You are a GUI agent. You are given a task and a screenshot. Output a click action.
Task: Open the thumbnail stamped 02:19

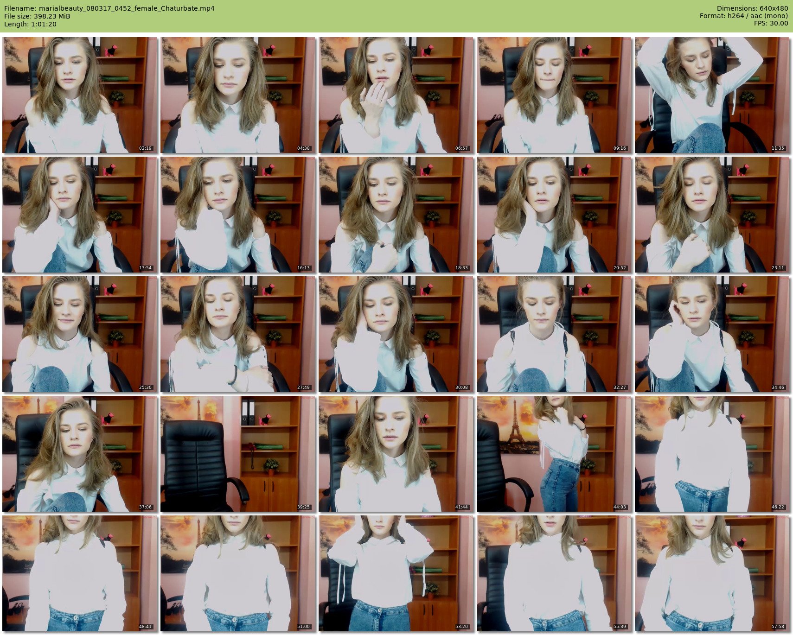point(80,95)
